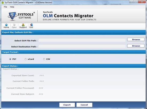The image size is (147, 109).
Task: Close the window with the red X
Action: (x=142, y=2)
